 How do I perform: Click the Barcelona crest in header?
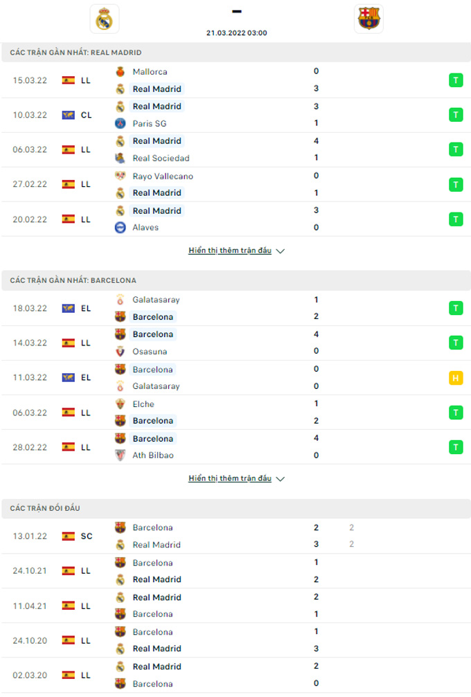click(368, 19)
